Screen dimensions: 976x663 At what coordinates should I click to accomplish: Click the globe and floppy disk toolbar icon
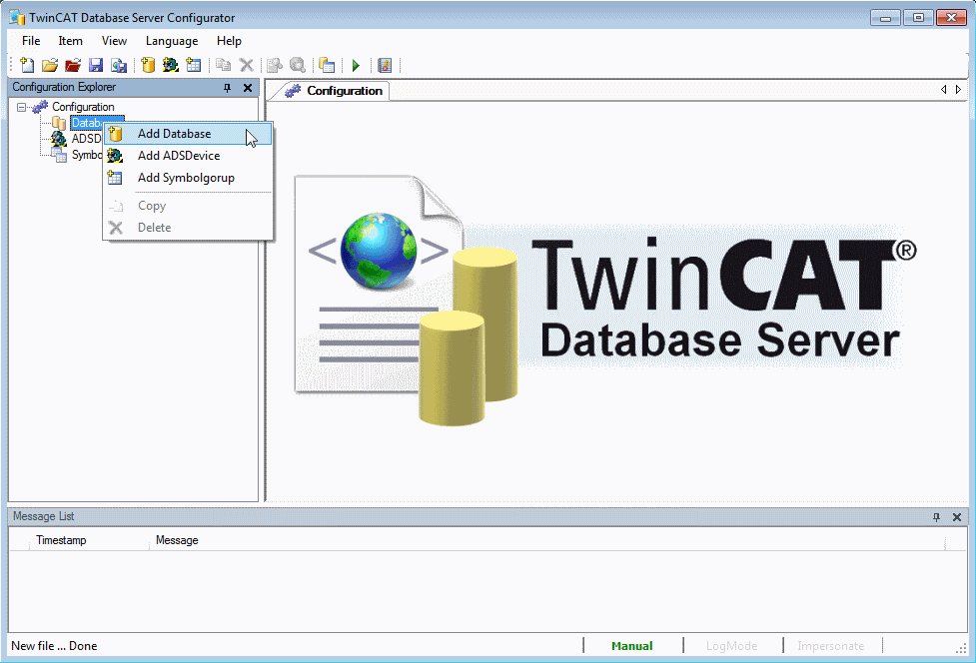click(118, 65)
